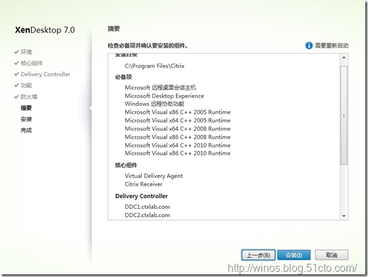368x277 pixels.
Task: Open the 功能 step in the sidebar
Action: [26, 85]
